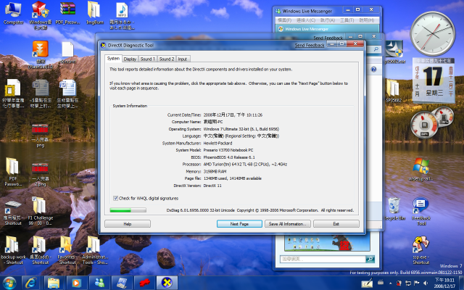Screen dimensions: 464x290
Task: Click the Help button in DxDiag
Action: coord(128,224)
